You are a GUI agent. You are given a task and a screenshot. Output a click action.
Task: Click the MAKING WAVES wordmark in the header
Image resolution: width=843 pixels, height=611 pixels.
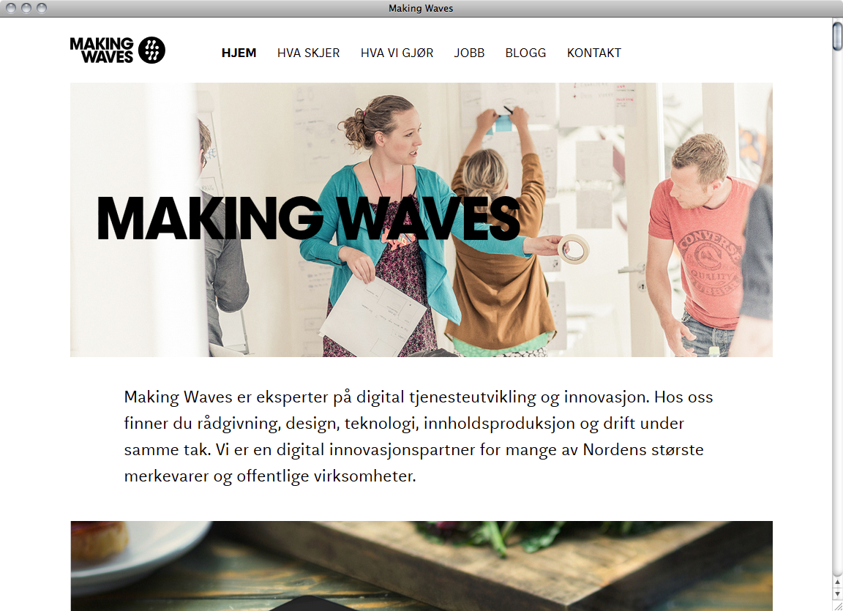tap(102, 50)
